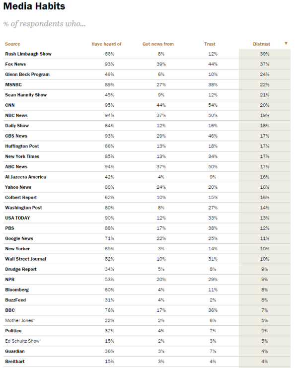Click the Media Habits title
Viewport: 298px width, 368px height.
tap(34, 7)
